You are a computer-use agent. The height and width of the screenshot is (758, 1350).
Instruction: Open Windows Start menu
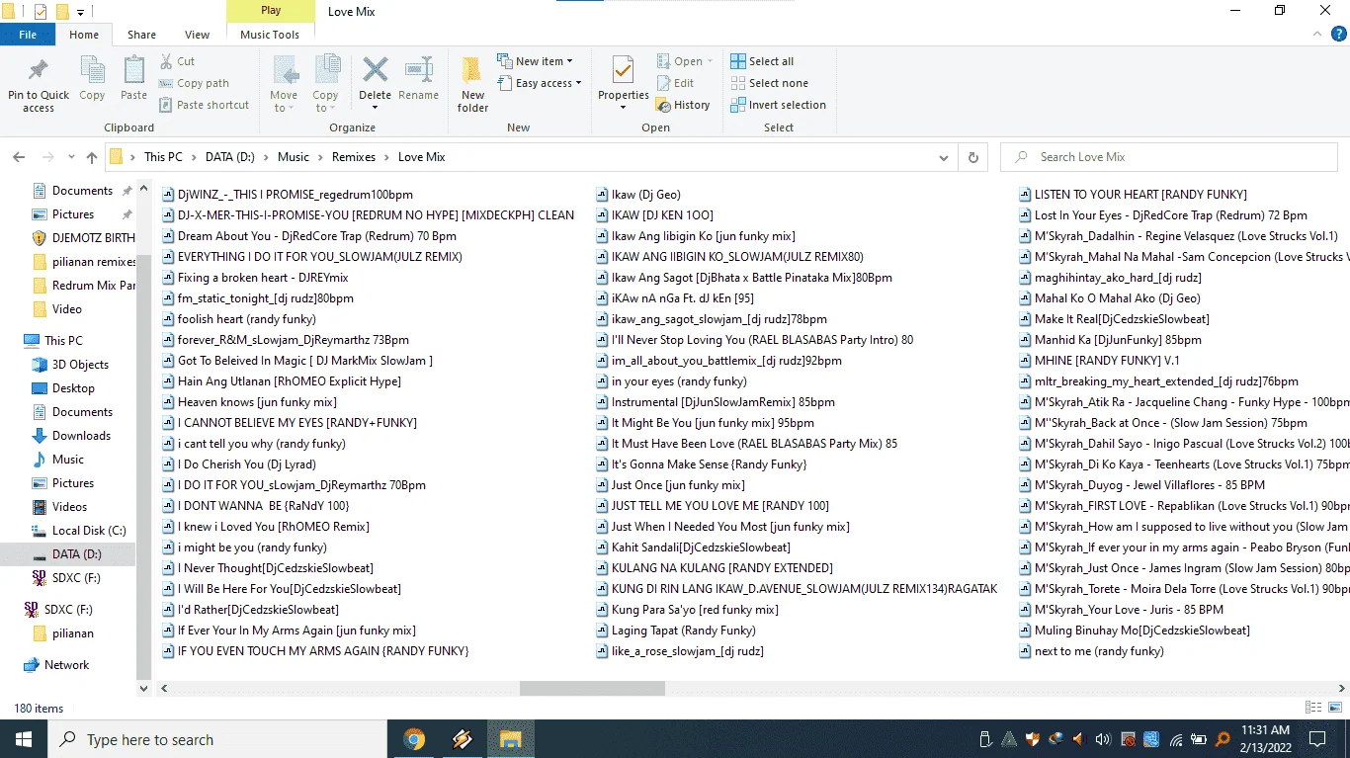point(23,739)
